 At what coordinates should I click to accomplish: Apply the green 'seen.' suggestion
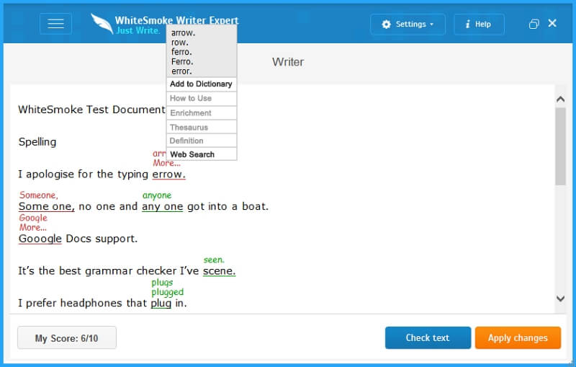(214, 260)
